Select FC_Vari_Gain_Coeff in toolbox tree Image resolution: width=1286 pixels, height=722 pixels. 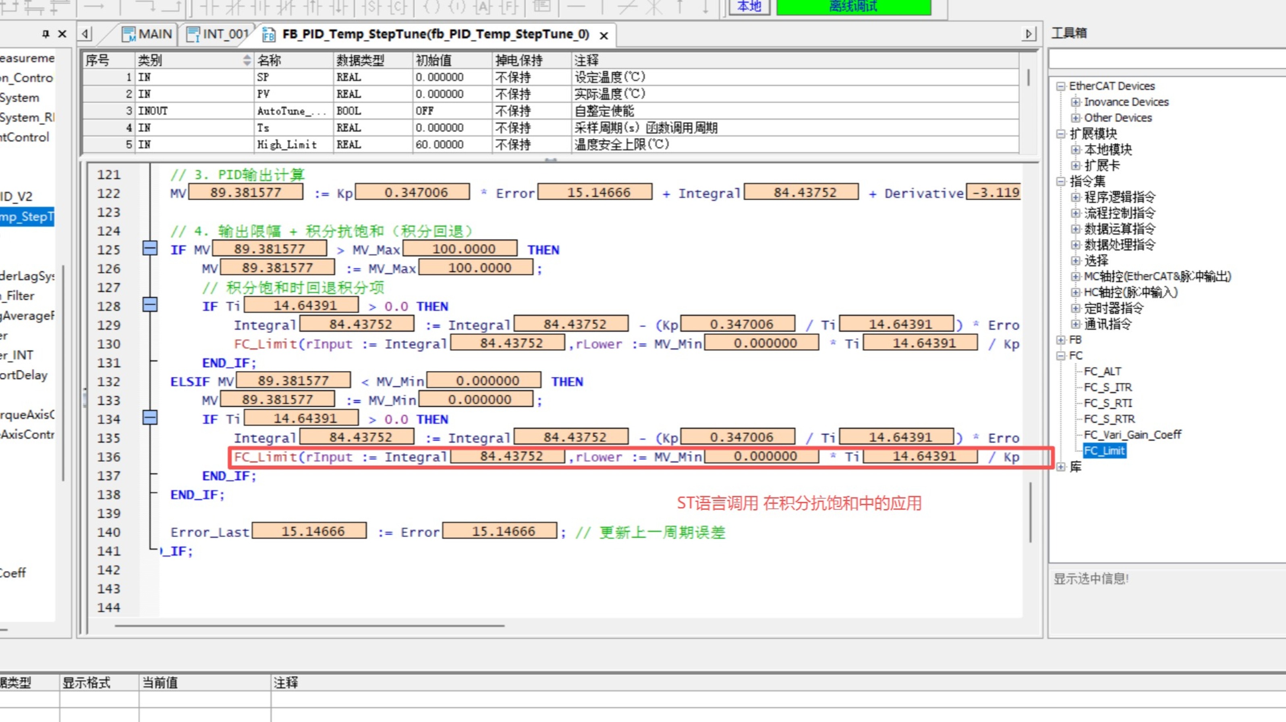[1132, 435]
